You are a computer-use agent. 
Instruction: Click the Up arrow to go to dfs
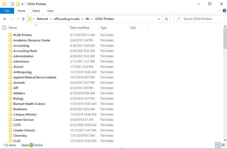coord(23,19)
